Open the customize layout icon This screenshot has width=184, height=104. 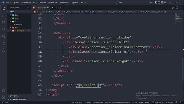(166, 3)
